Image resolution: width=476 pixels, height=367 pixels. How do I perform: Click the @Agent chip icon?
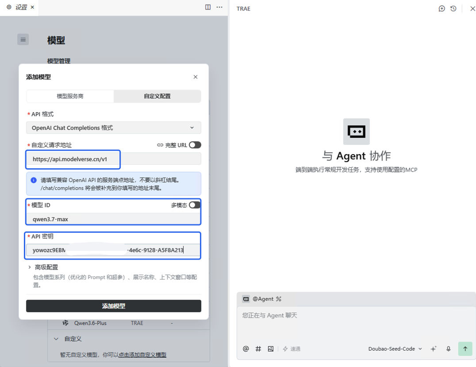click(246, 299)
